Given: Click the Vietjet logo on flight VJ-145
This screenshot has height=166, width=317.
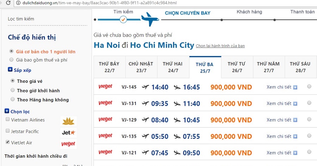Looking at the screenshot, I should click(105, 87).
